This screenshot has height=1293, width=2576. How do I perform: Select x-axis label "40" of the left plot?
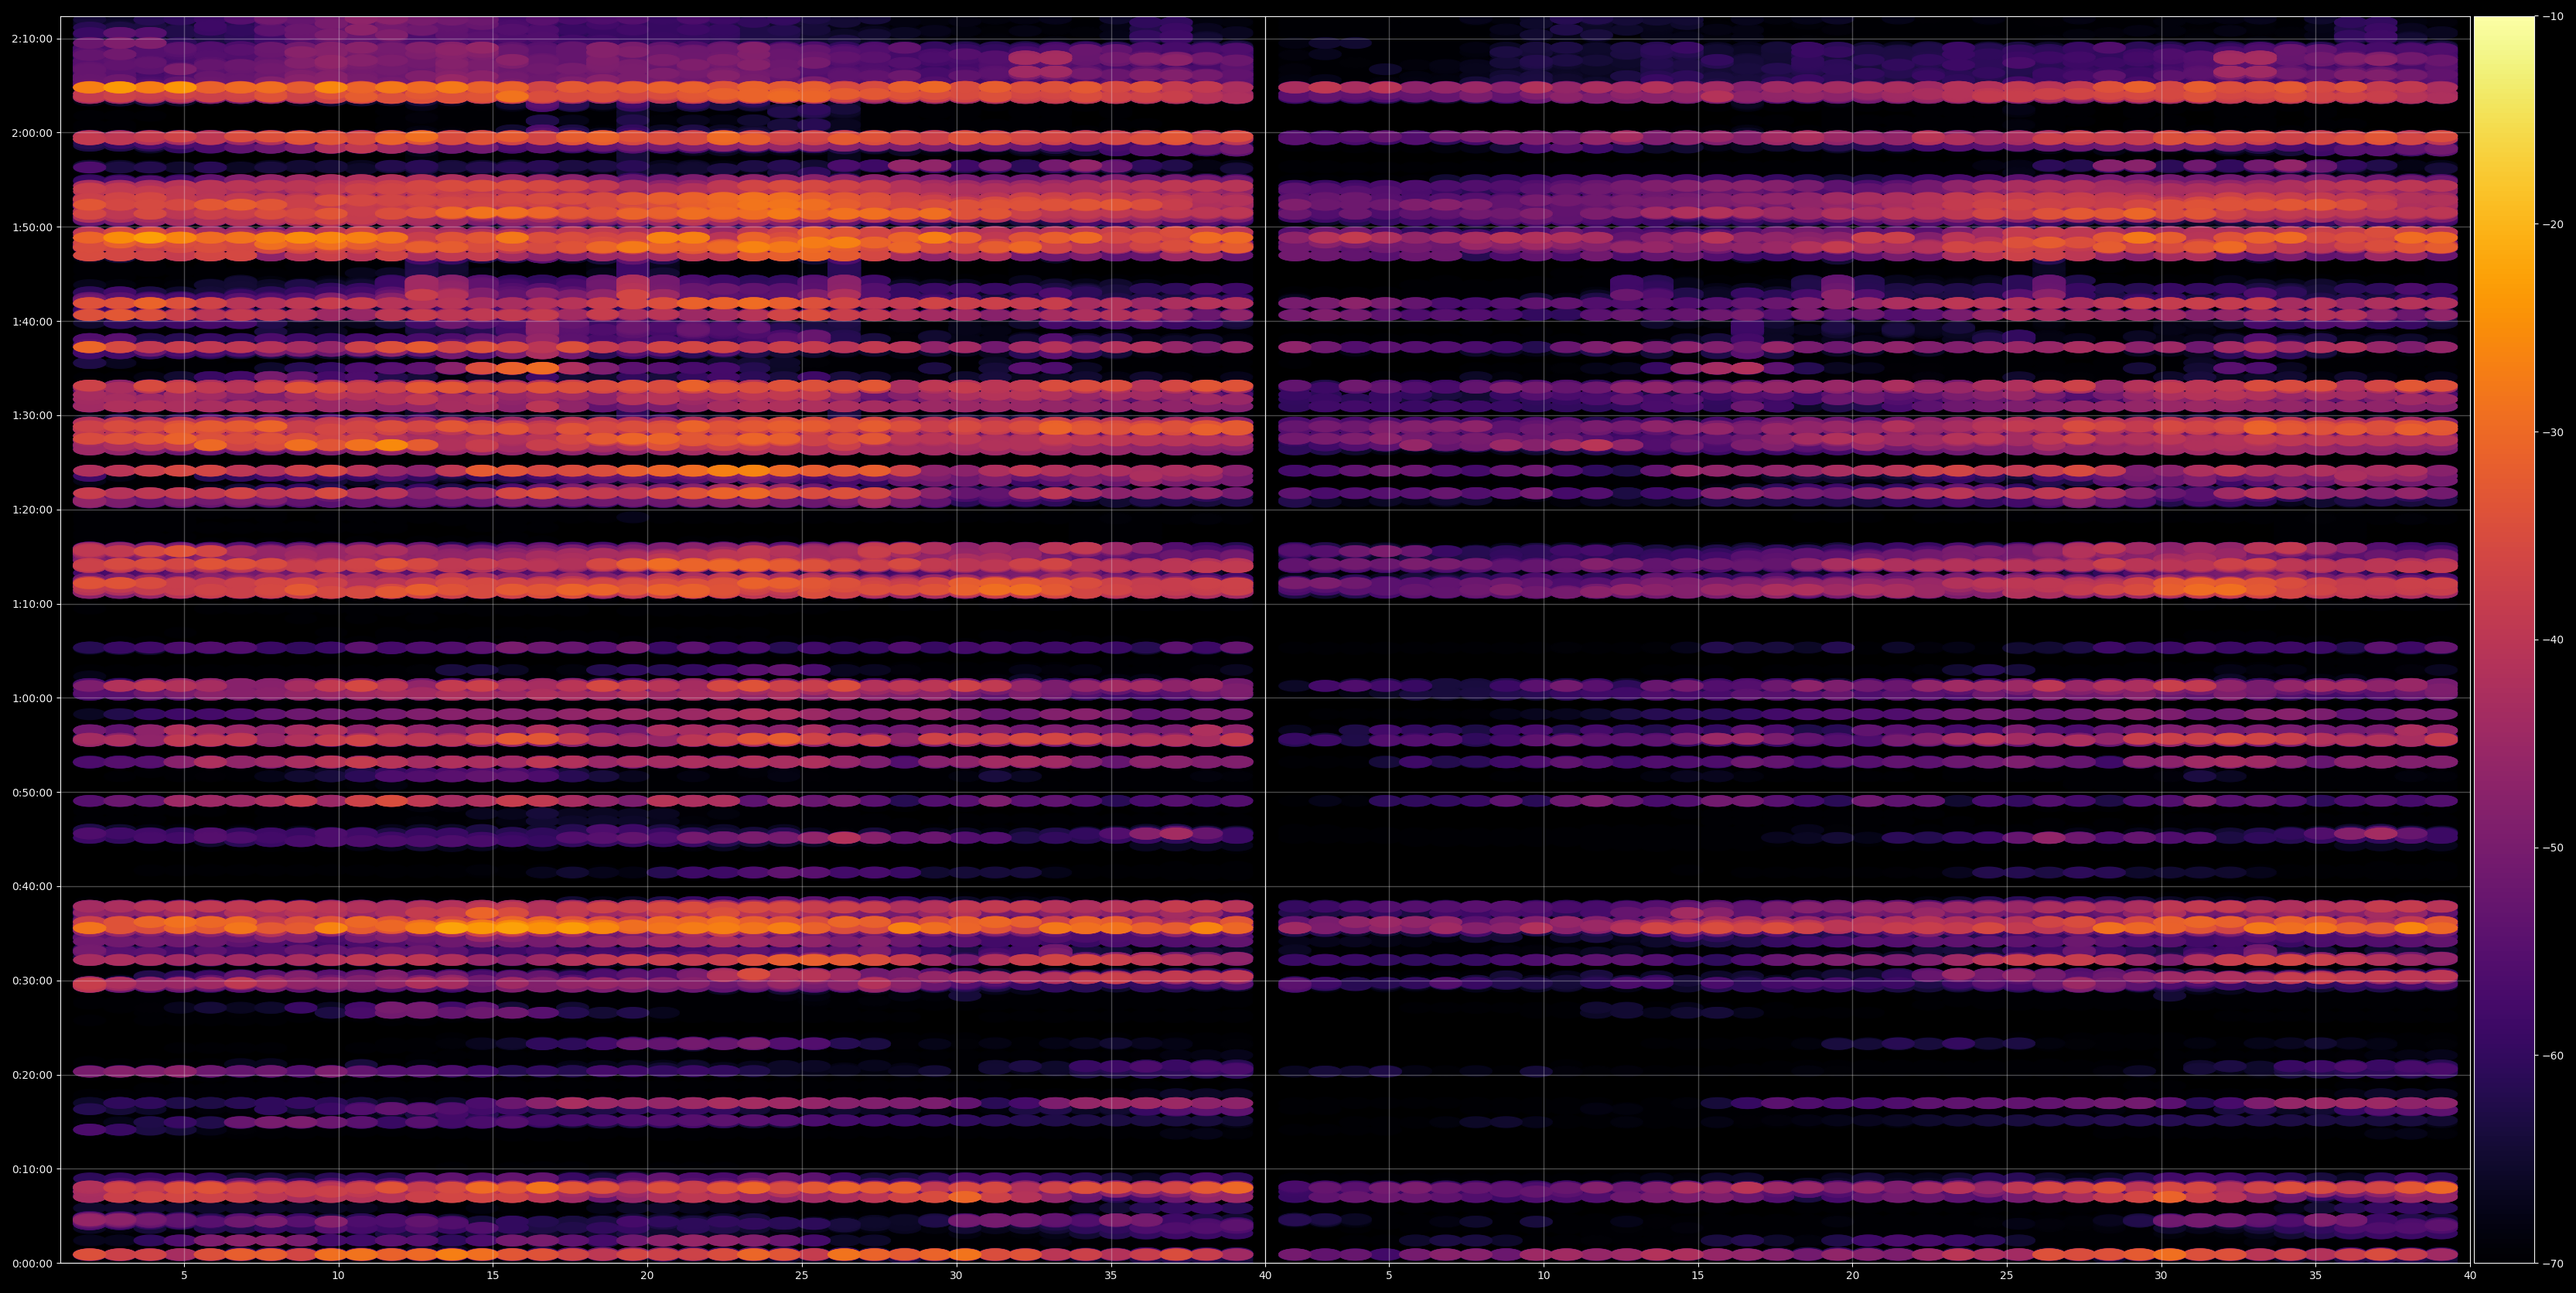pos(1265,1276)
